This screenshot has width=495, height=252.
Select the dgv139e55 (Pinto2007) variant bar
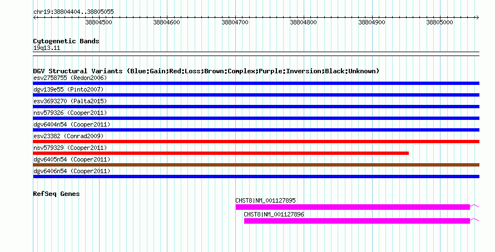coord(256,95)
